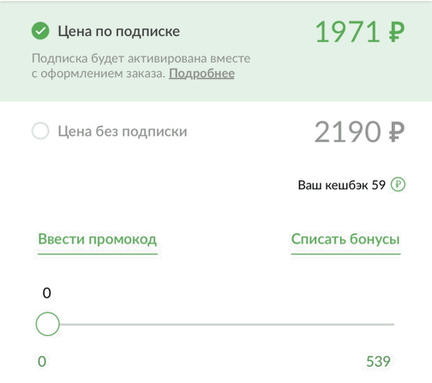
Task: Select the Цена по подписке label
Action: pyautogui.click(x=119, y=32)
